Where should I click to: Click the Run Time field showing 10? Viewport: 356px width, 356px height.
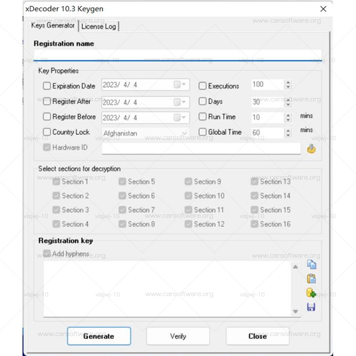[x=267, y=117]
